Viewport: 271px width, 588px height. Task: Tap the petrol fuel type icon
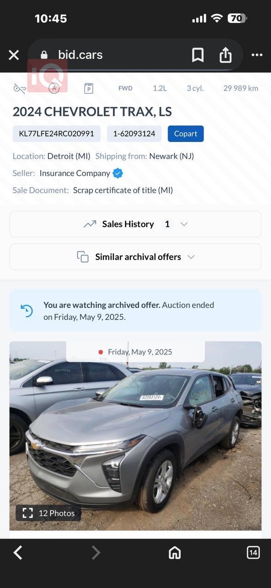[89, 88]
